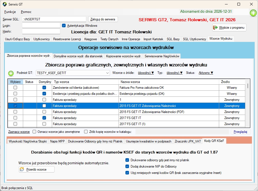Click Przerób wzorce button with refresh icon
Screen dimensions: 258x191
(x=37, y=169)
